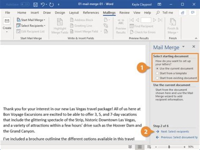Image resolution: width=200 pixels, height=150 pixels.
Task: Click the Save icon in title bar
Action: click(x=36, y=4)
